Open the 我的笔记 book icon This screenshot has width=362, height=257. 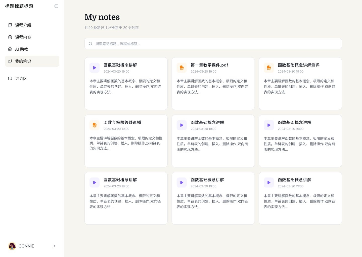tap(10, 61)
